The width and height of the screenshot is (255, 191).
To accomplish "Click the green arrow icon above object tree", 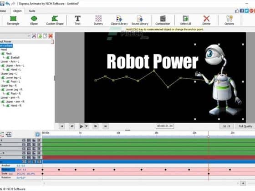I will (40, 36).
